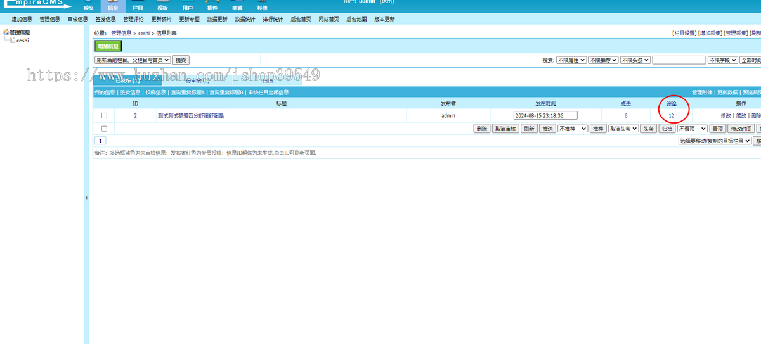Open the 栏目 top navigation item
The image size is (761, 344).
pos(138,6)
